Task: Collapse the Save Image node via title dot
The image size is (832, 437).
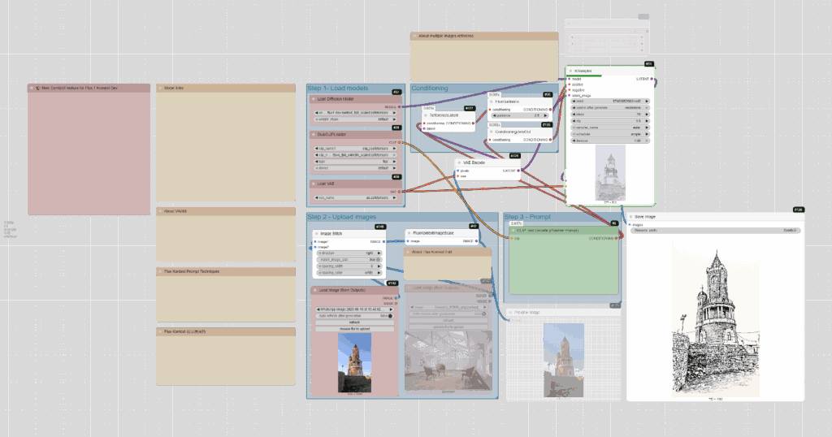Action: [630, 217]
